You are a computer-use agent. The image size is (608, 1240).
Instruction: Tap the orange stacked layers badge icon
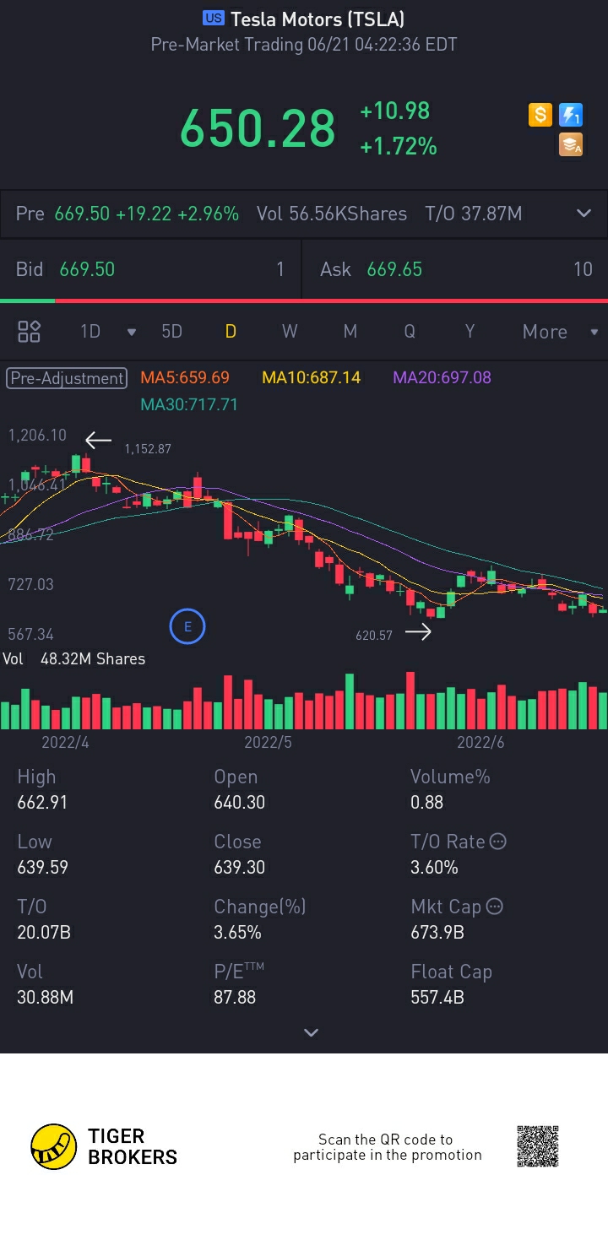pos(571,145)
